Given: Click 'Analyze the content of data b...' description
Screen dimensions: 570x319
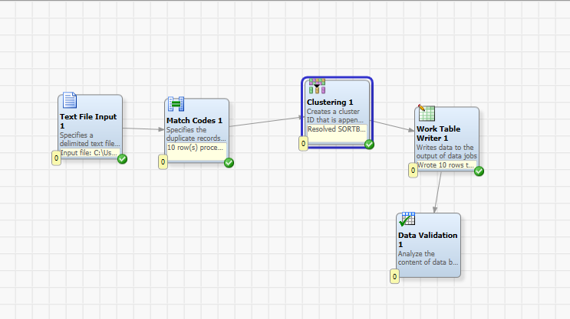Looking at the screenshot, I should (428, 258).
